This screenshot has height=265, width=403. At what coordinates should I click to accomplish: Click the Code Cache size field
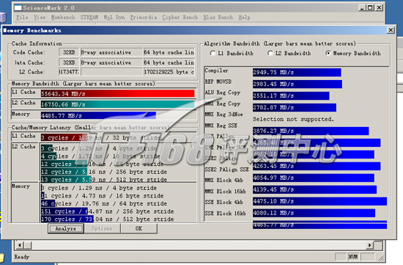coord(69,52)
